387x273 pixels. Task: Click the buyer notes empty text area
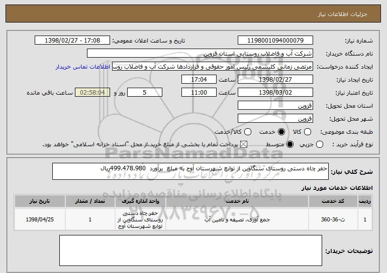click(190, 250)
